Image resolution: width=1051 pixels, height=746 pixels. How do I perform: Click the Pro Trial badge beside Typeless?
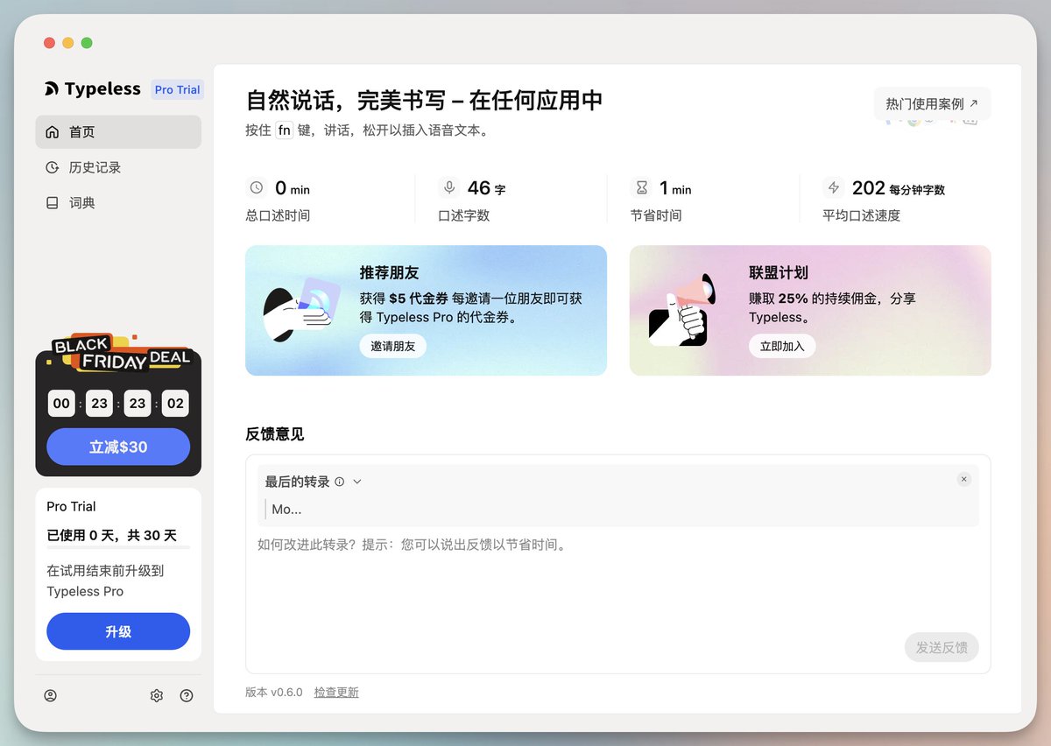pyautogui.click(x=177, y=89)
